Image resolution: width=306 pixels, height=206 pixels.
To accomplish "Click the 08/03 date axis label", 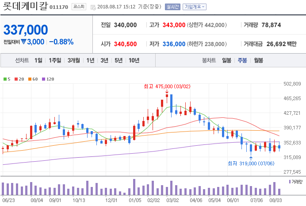I will click(x=275, y=200).
